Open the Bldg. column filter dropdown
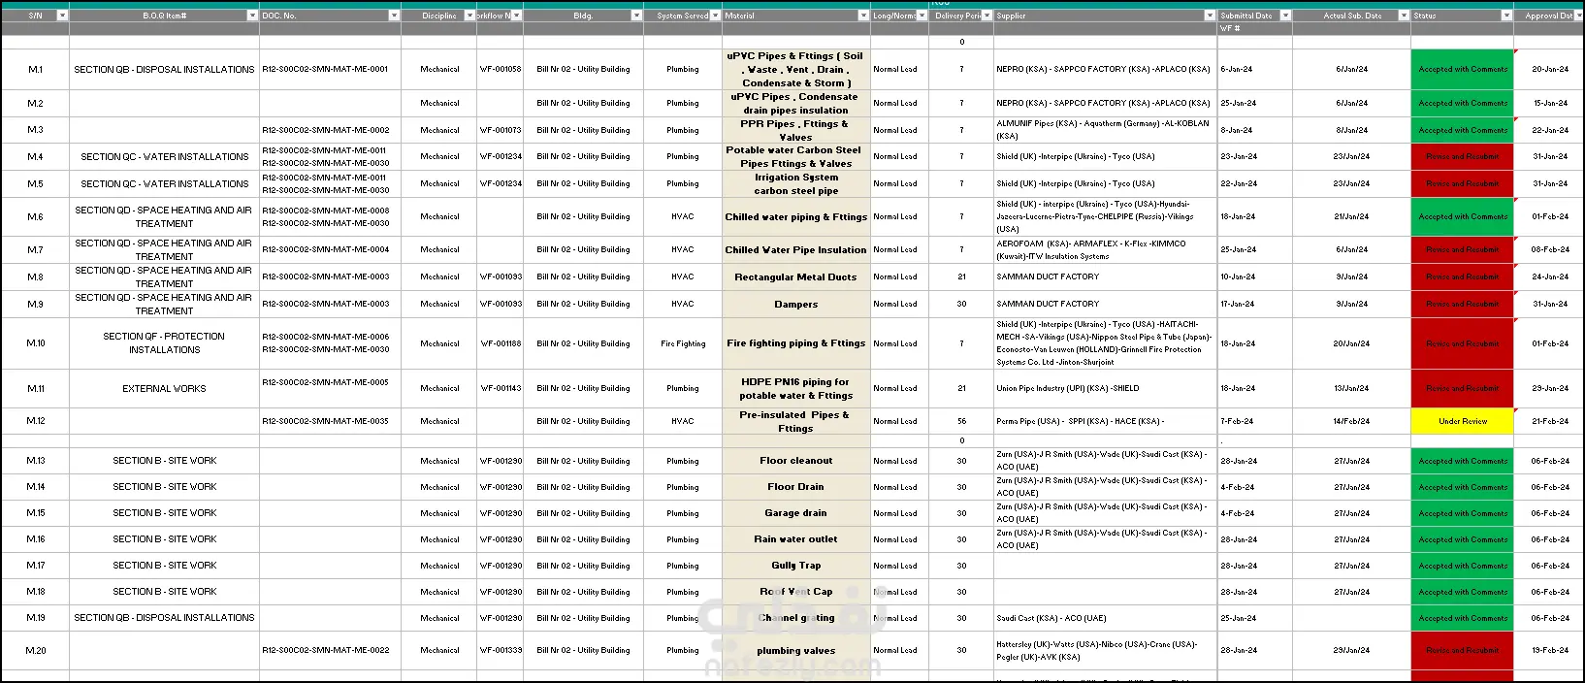Image resolution: width=1585 pixels, height=683 pixels. point(637,16)
